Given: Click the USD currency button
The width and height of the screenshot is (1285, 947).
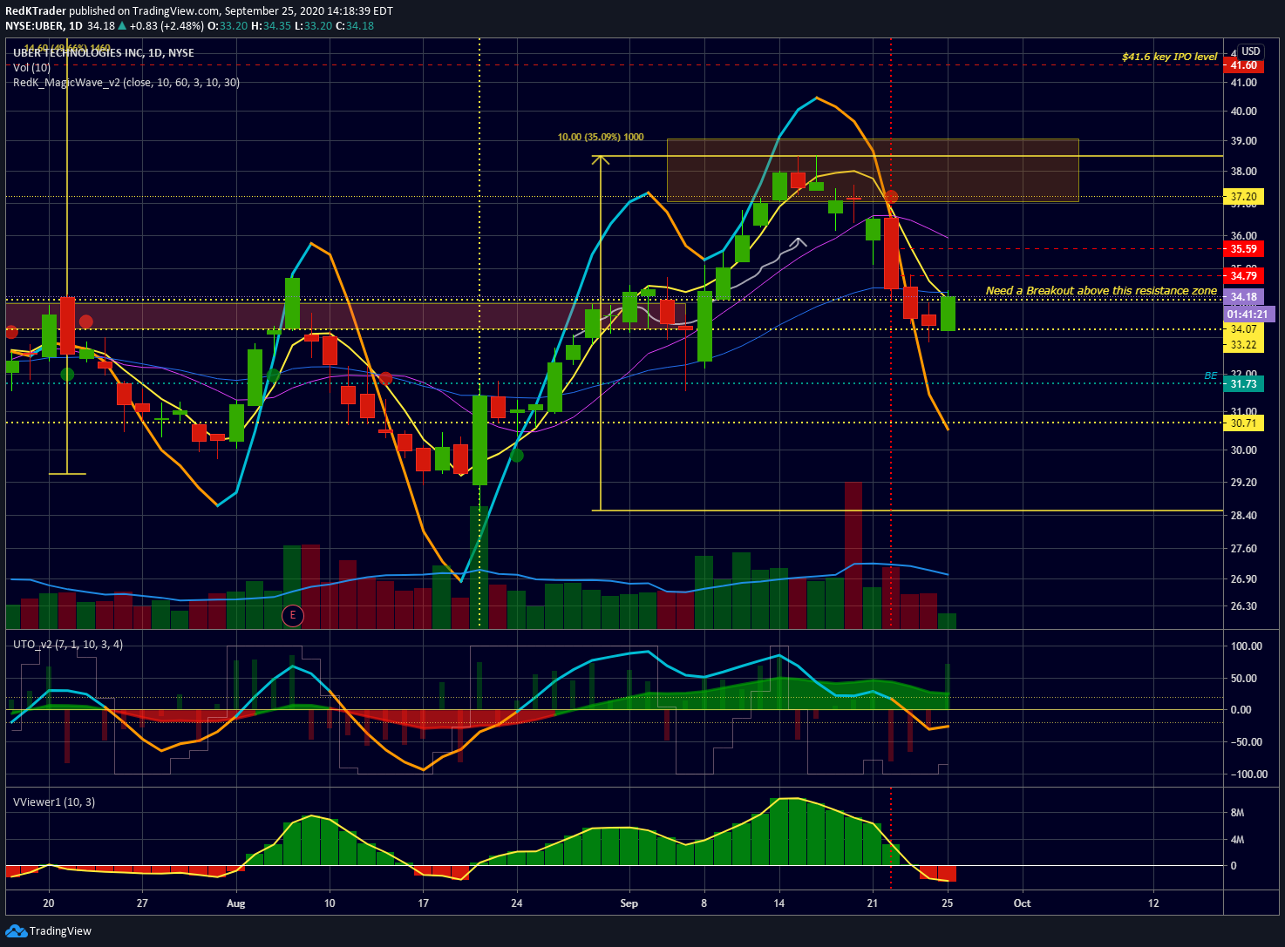Looking at the screenshot, I should pyautogui.click(x=1251, y=51).
